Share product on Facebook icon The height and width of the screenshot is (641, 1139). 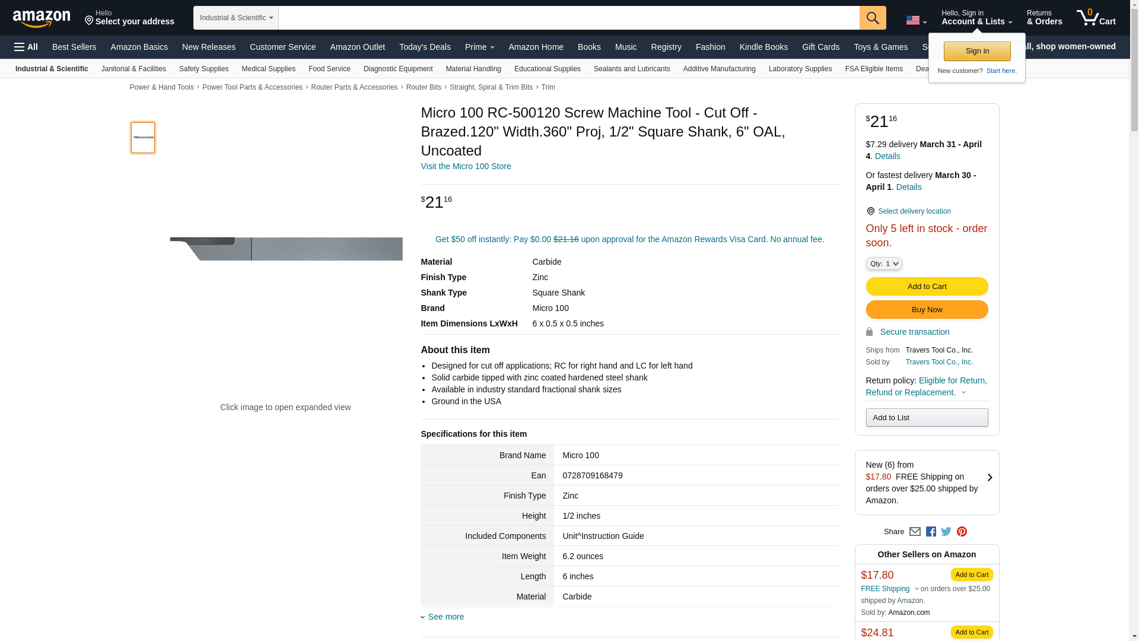pos(931,532)
